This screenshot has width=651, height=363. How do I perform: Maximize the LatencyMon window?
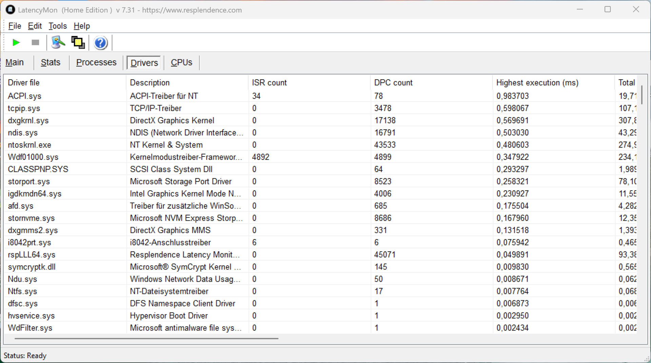tap(608, 9)
